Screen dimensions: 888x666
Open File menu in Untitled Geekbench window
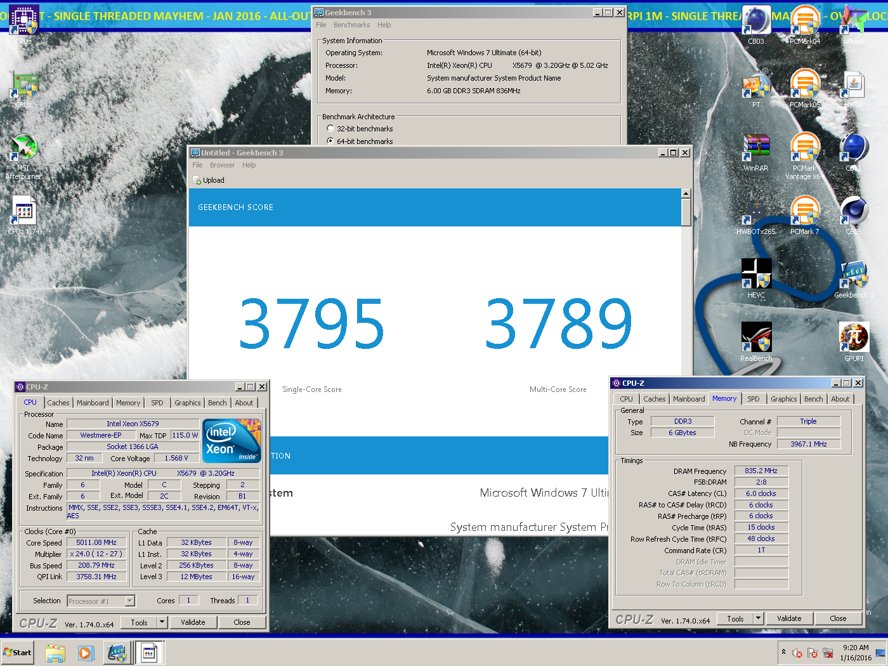pyautogui.click(x=197, y=166)
